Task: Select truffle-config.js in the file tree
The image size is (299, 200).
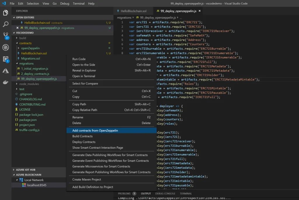Action: [x=29, y=130]
